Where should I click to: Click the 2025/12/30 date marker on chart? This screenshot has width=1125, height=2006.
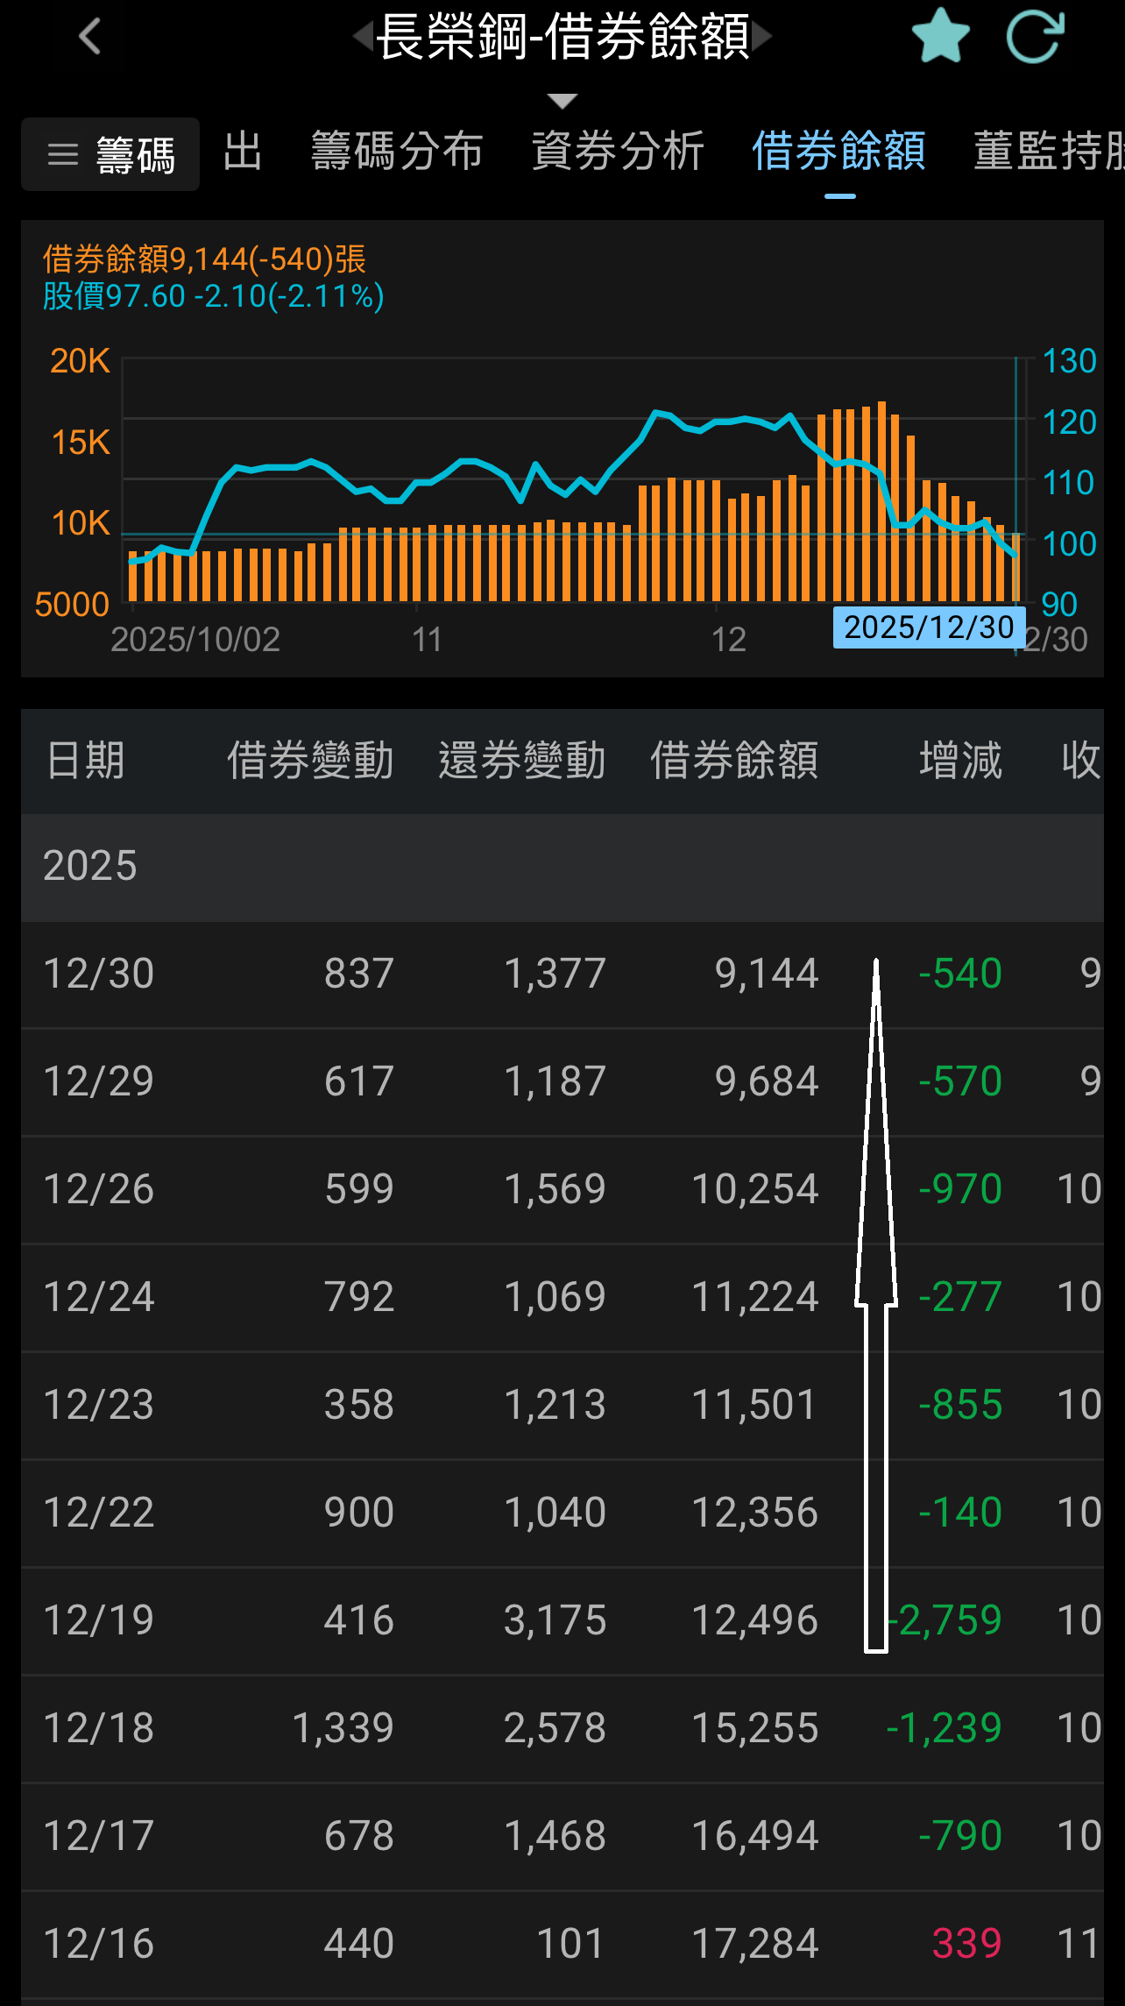click(929, 627)
